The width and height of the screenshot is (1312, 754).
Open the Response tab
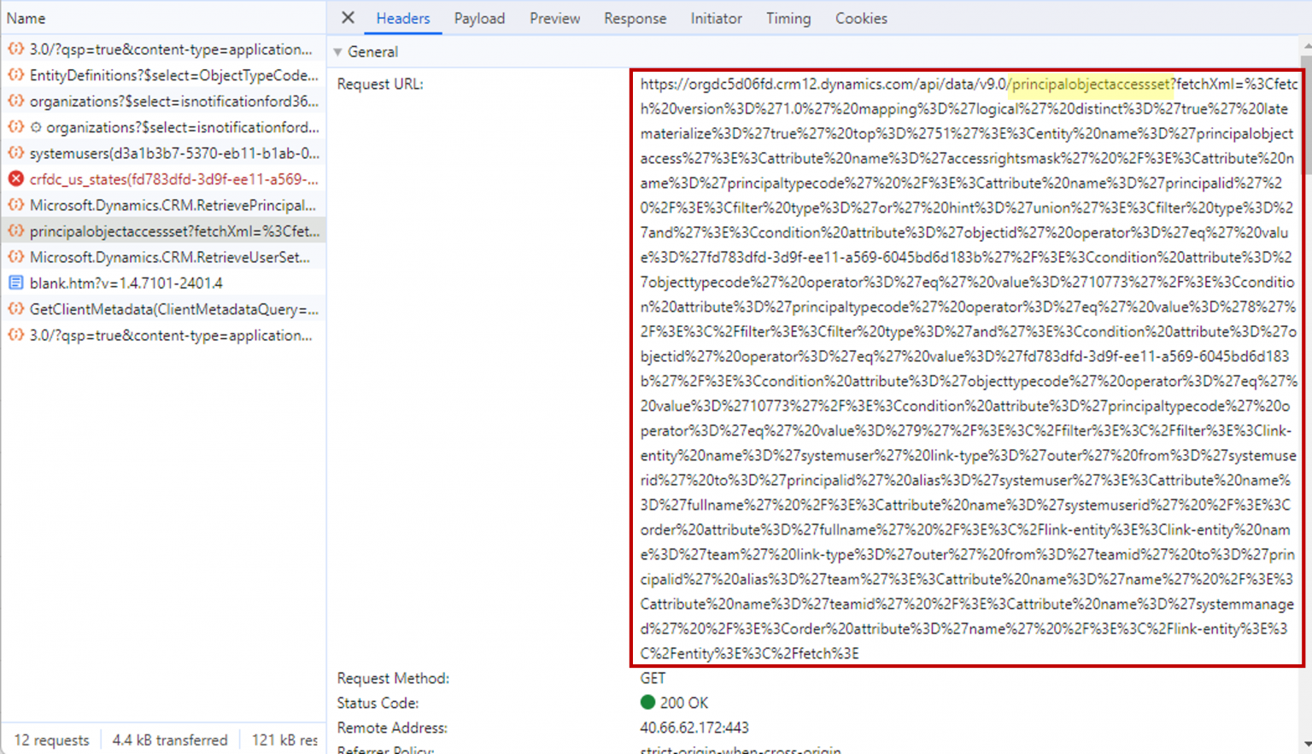click(x=635, y=18)
